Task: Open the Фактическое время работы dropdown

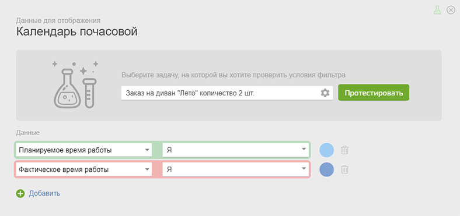Action: pos(84,169)
